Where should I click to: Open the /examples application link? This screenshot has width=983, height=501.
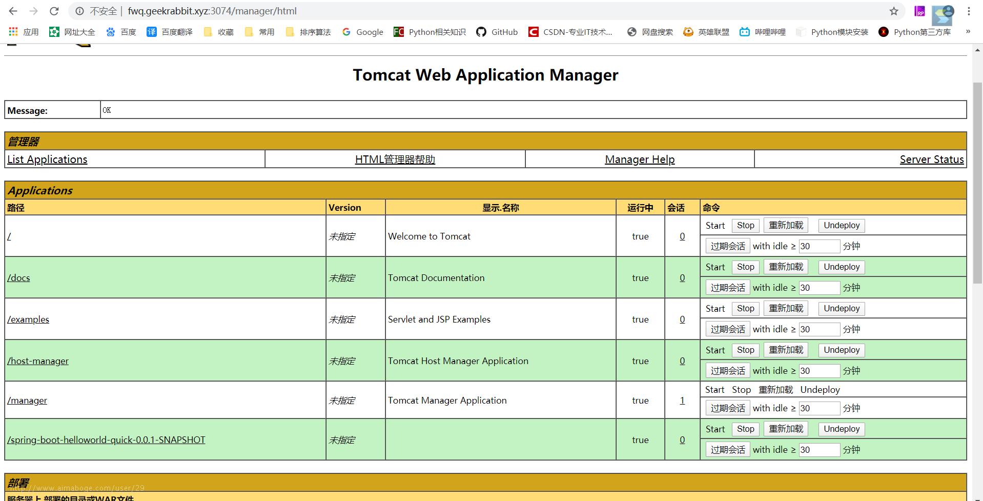(28, 319)
